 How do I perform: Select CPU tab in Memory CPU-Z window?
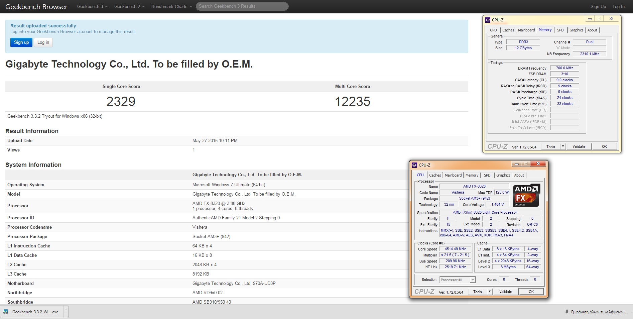(x=493, y=30)
